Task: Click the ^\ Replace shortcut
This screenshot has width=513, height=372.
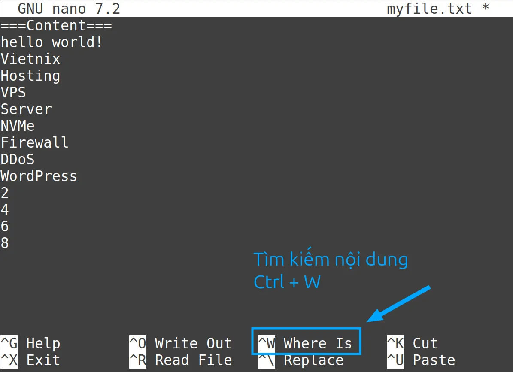Action: tap(301, 360)
